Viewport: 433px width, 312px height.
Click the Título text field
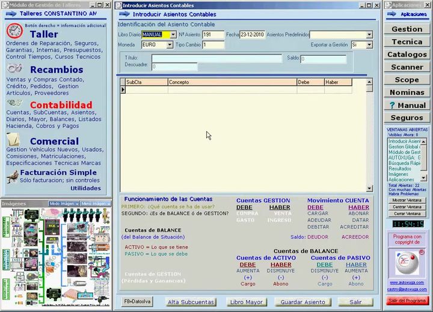click(x=216, y=58)
